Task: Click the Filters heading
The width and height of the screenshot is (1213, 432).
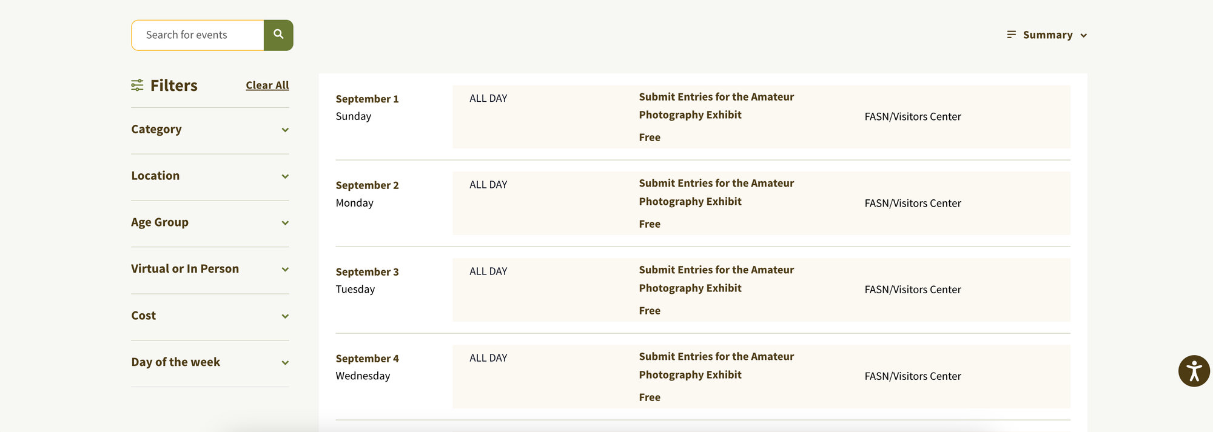Action: tap(173, 85)
